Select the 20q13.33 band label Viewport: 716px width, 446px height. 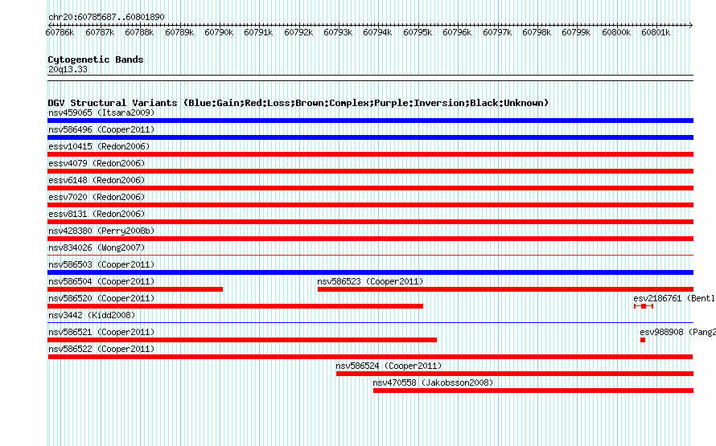coord(68,69)
